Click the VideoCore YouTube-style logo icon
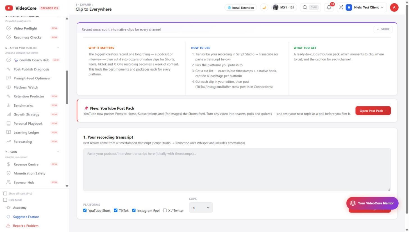The width and height of the screenshot is (409, 232). click(9, 8)
